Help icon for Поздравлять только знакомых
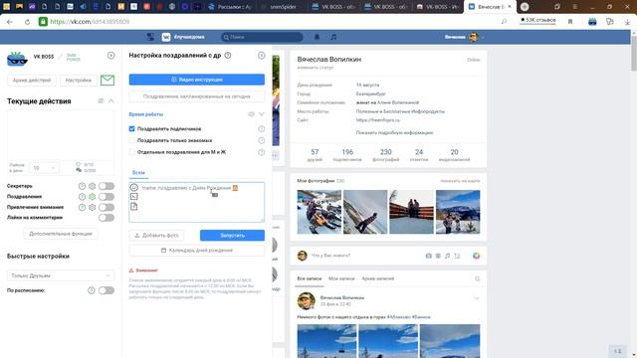This screenshot has height=358, width=637. coord(261,140)
